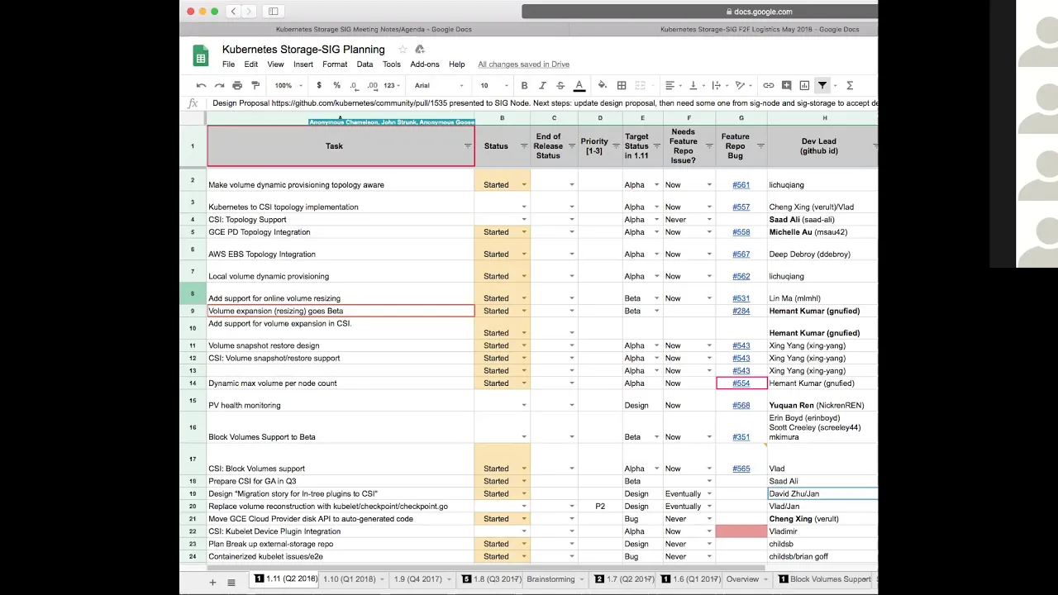Open filter on the Task column header
The image size is (1058, 595).
468,146
